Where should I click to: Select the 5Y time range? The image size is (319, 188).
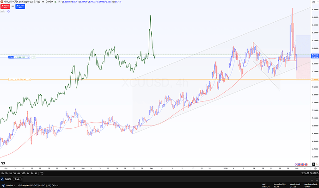pos(32,173)
